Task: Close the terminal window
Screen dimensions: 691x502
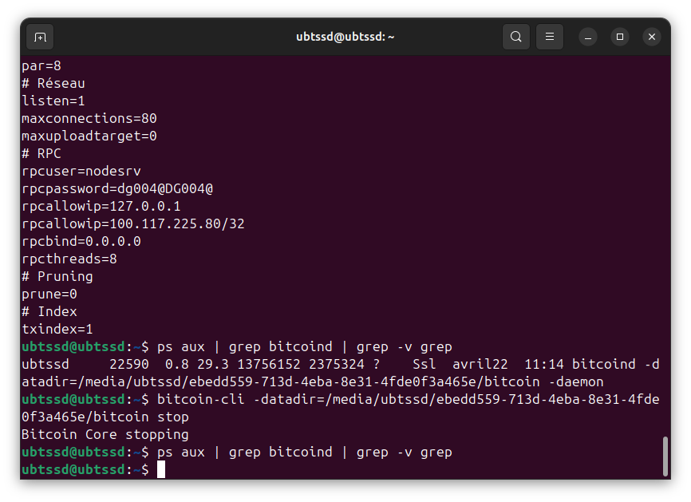Action: tap(652, 37)
